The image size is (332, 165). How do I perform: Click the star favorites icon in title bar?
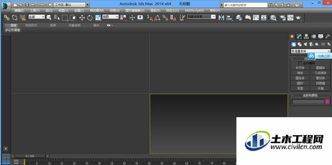tap(288, 5)
